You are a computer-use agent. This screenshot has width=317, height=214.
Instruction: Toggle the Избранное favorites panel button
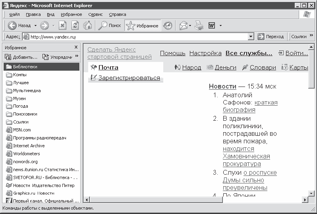143,25
